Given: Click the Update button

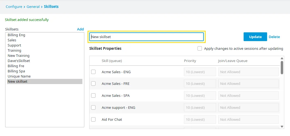Looking at the screenshot, I should tap(255, 37).
